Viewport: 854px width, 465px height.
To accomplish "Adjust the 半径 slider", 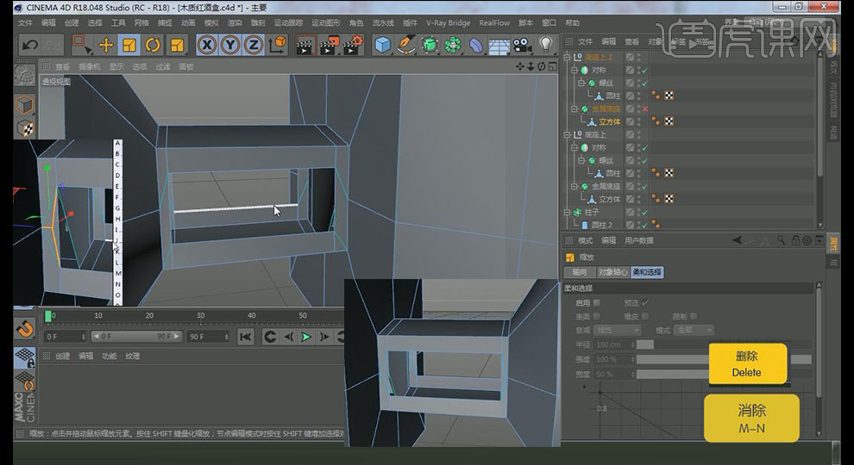I will [724, 344].
